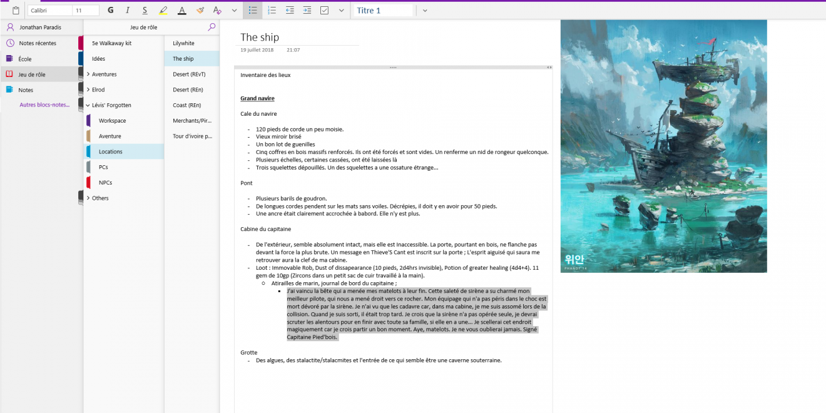Toggle italic formatting
Image resolution: width=826 pixels, height=413 pixels.
click(128, 11)
